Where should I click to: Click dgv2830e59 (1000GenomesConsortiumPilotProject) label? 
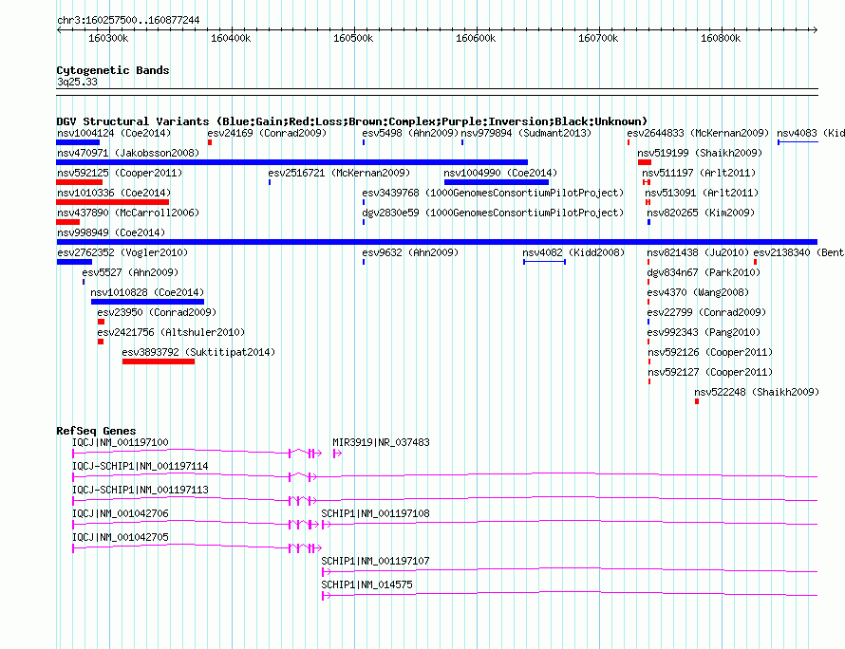(493, 213)
